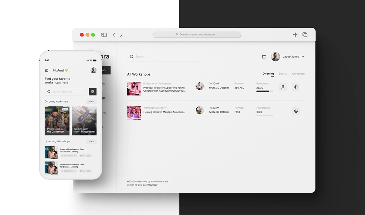Click Jacob Jones profile avatar

tap(276, 56)
